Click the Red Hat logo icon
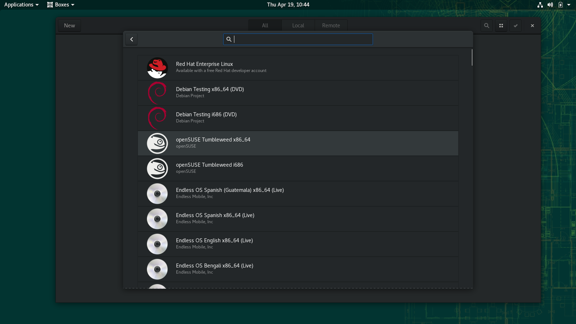 157,68
